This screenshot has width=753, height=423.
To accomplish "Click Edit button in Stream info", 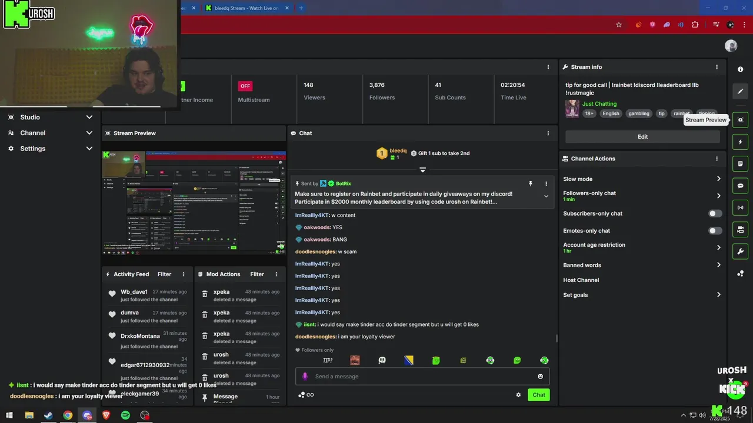I will tap(642, 137).
